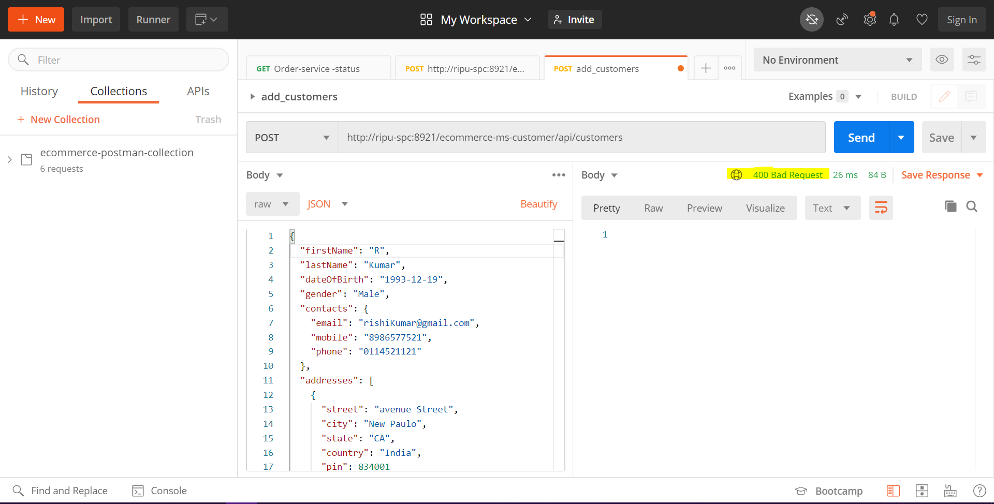Open the keyboard shortcuts icon
This screenshot has height=504, width=994.
point(951,491)
